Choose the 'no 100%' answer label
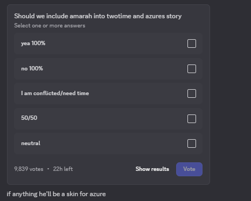This screenshot has width=251, height=201. coord(32,68)
